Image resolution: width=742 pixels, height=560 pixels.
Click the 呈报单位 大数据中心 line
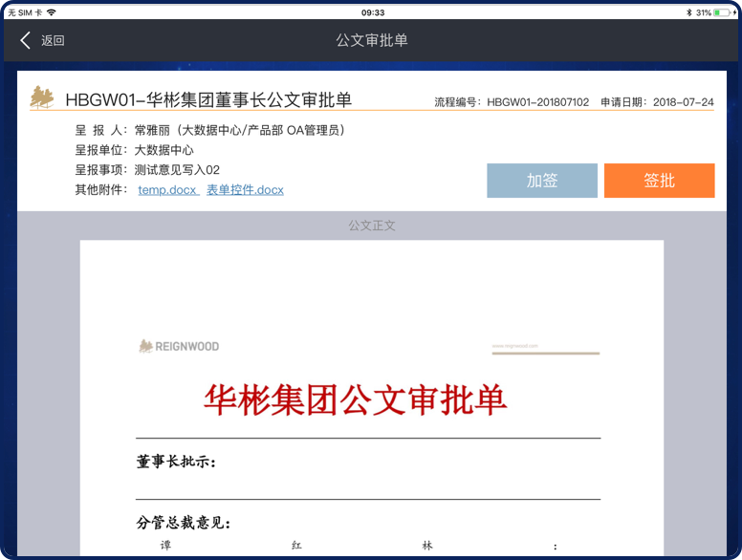pyautogui.click(x=135, y=150)
